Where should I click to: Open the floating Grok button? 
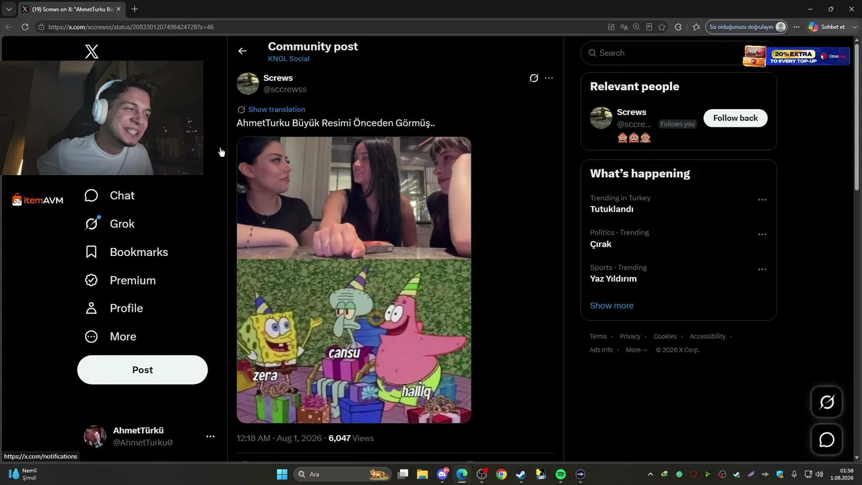827,402
